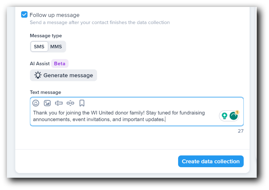Open the emoji picker in the message toolbar

[36, 103]
